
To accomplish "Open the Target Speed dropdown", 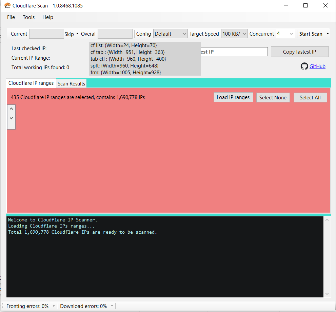I will (243, 34).
